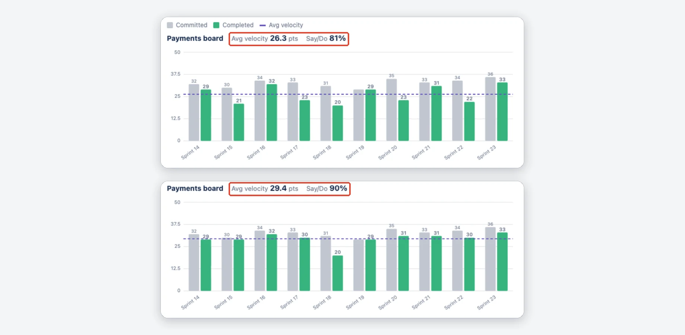Click the dashed average line in 90% chart

click(x=348, y=239)
